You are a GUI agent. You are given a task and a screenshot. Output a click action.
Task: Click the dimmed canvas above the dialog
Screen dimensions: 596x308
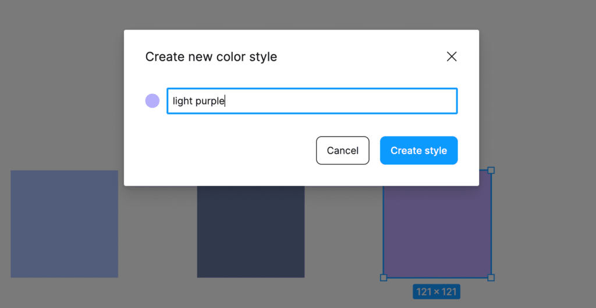tap(291, 15)
